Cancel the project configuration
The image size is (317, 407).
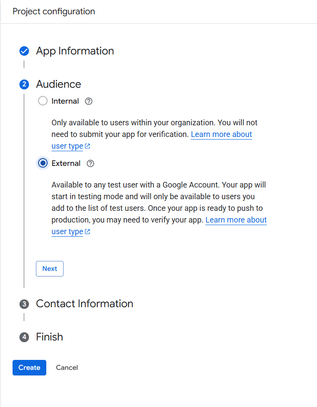67,367
